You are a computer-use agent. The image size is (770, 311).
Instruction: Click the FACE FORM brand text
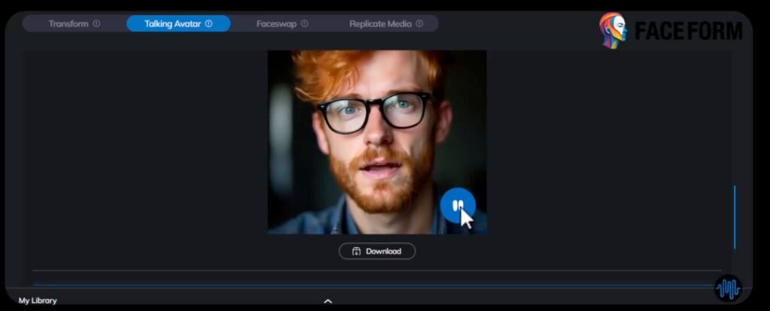[688, 31]
